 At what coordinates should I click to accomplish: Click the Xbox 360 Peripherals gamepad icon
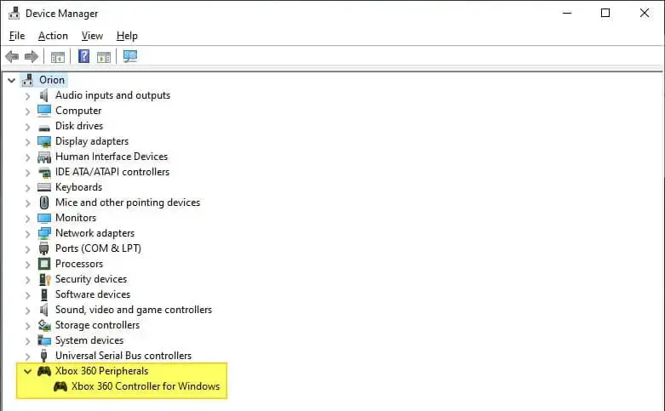(x=44, y=371)
